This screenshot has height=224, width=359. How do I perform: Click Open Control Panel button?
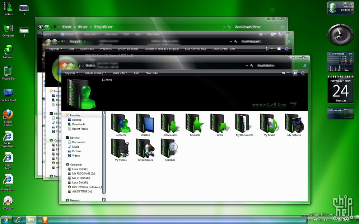pyautogui.click(x=224, y=49)
